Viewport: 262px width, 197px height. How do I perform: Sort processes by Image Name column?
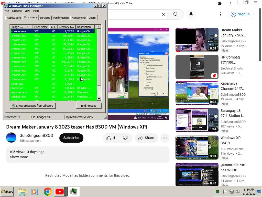[21, 27]
